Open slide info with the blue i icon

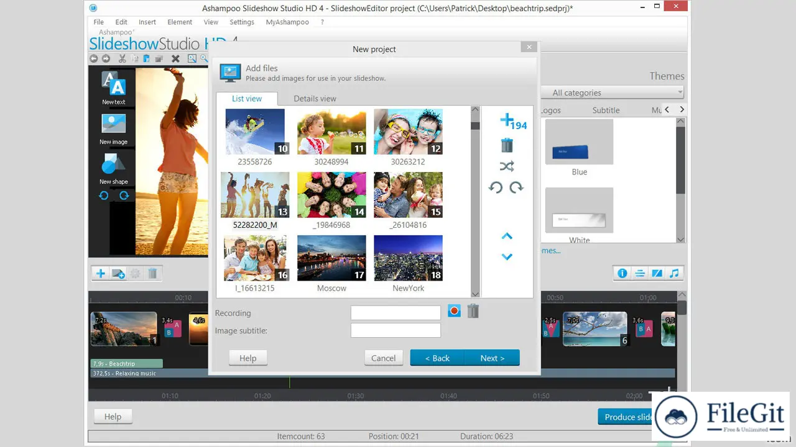622,273
